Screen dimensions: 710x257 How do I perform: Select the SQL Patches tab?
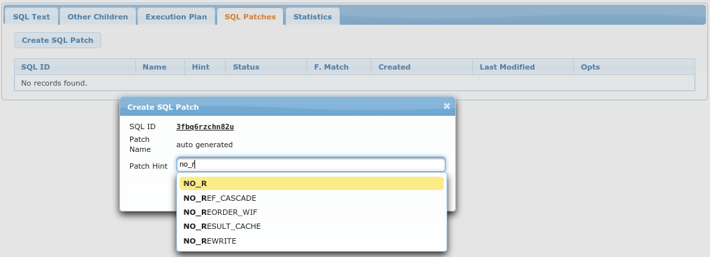pos(250,17)
